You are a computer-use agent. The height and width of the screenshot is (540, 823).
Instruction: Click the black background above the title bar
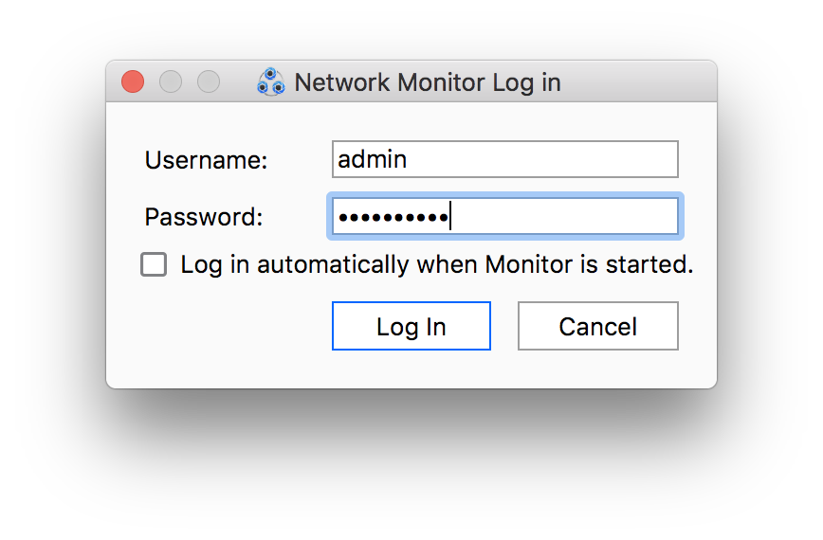coord(411,28)
